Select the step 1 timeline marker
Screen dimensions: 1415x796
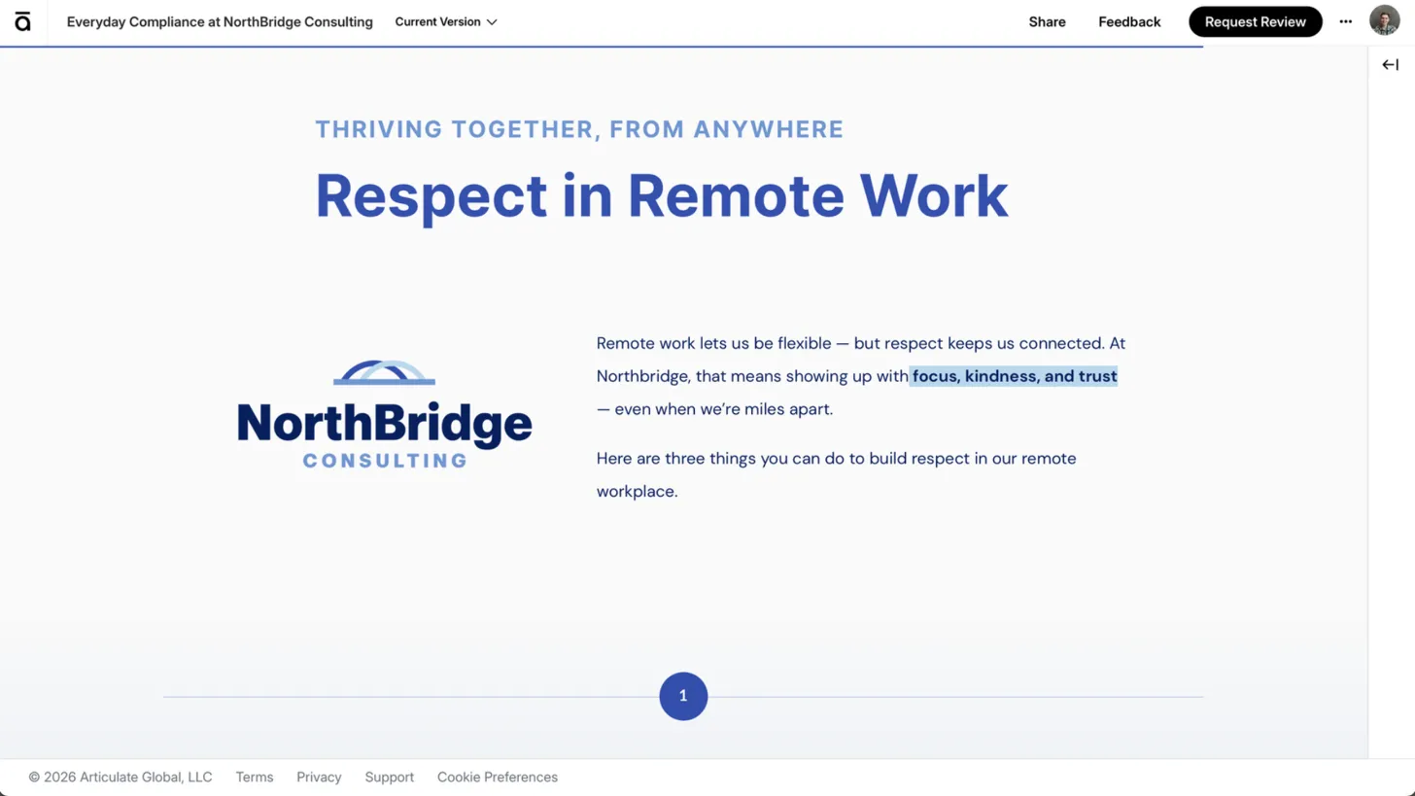(683, 696)
